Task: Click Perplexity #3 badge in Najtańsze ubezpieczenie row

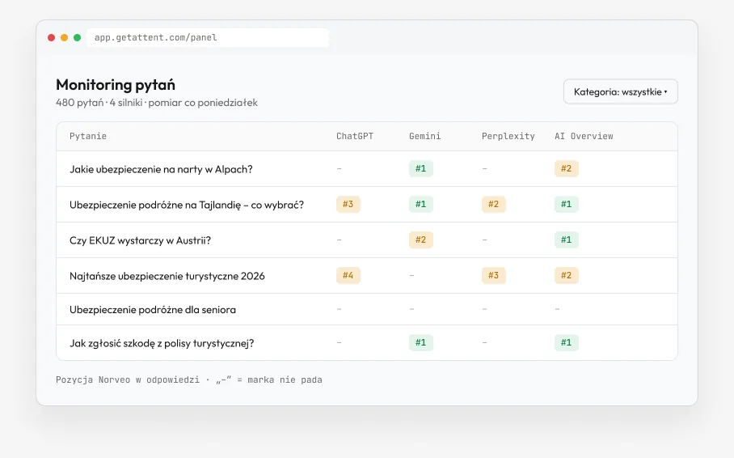Action: (x=493, y=275)
